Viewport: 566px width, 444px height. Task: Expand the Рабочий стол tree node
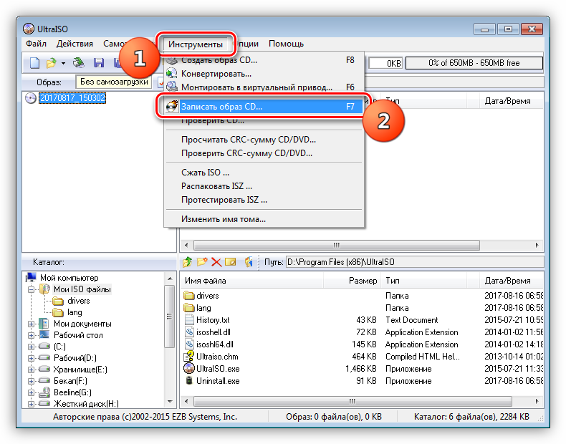[x=32, y=335]
